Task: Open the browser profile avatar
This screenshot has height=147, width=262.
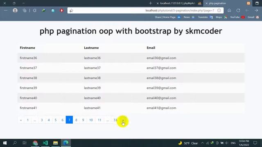Action: tap(15, 11)
